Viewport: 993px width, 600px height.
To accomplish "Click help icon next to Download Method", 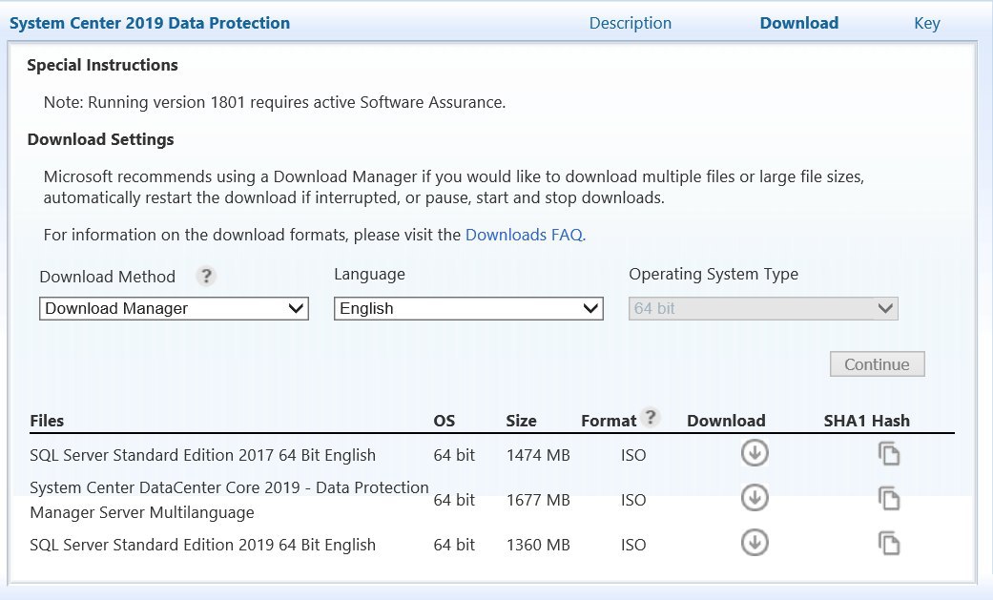I will click(x=206, y=277).
